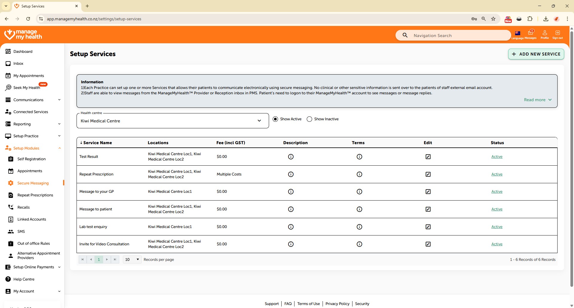Click the Add New Service button
The image size is (574, 308).
(536, 54)
